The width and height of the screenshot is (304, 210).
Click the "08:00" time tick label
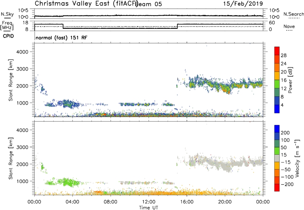pos(111,202)
